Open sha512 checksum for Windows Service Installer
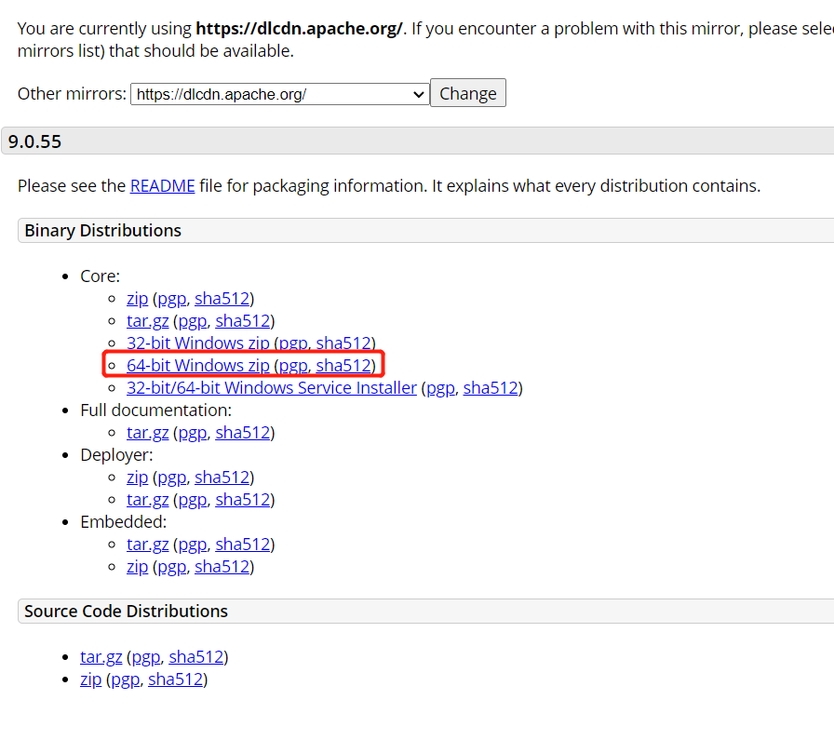Screen dimensions: 834x740 [x=490, y=387]
